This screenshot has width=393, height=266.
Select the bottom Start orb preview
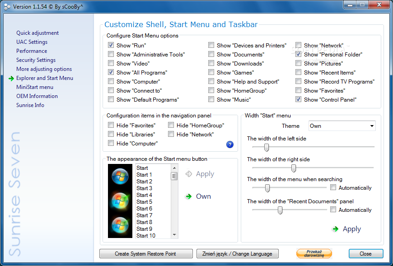pyautogui.click(x=120, y=225)
